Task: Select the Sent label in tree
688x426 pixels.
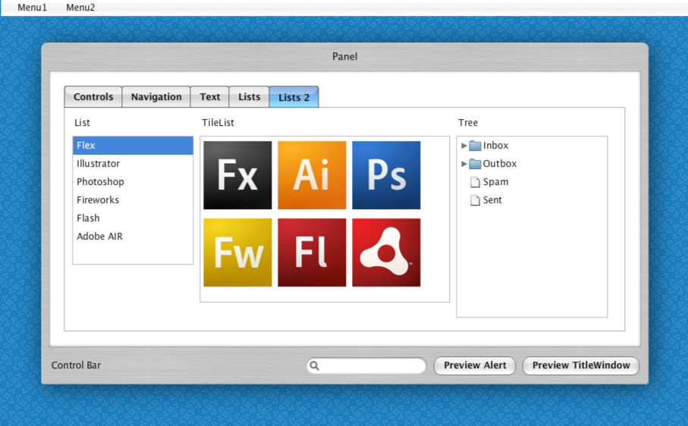Action: click(x=492, y=200)
